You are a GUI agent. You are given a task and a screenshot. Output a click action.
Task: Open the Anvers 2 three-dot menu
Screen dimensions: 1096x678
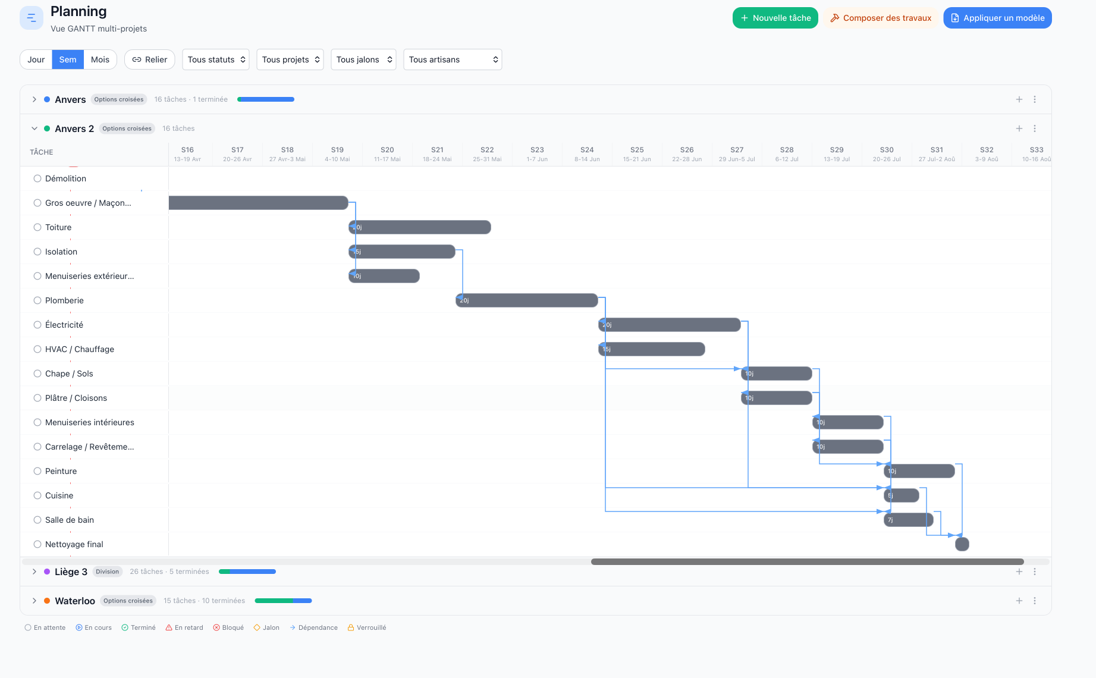(x=1035, y=128)
